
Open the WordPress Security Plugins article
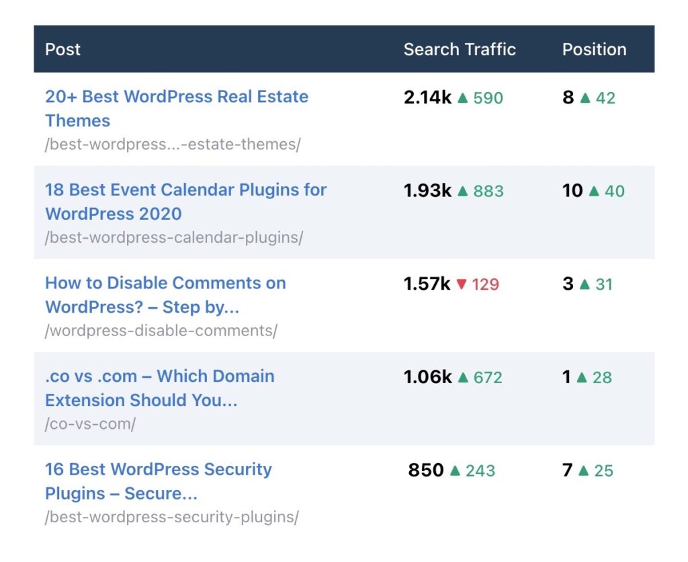tap(158, 481)
